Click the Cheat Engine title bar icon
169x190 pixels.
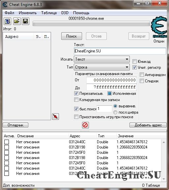pyautogui.click(x=5, y=5)
